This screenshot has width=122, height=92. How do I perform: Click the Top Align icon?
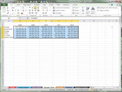pos(30,8)
